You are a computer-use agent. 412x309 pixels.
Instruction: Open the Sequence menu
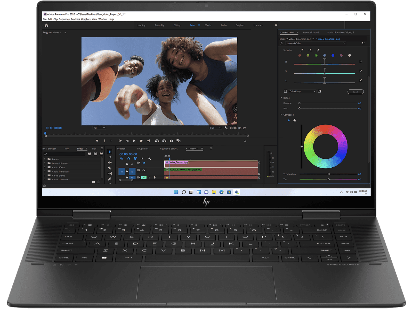click(x=64, y=19)
